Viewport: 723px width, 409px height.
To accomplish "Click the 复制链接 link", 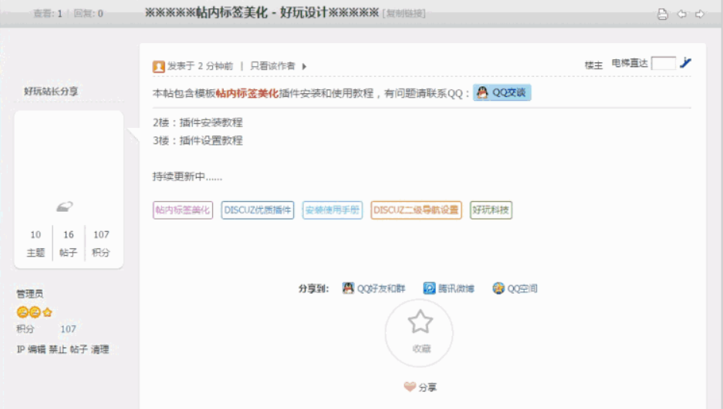I will click(404, 13).
